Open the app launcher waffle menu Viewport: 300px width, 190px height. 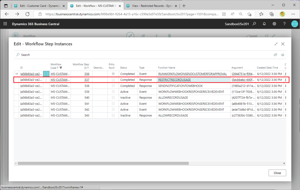(5, 24)
